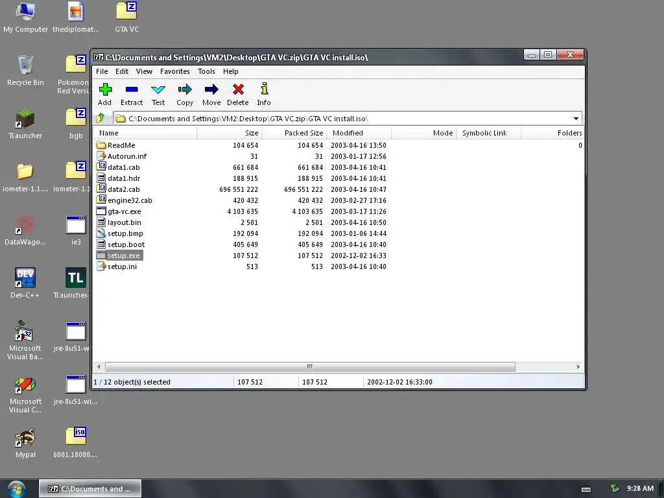Open the Favorites menu
This screenshot has height=498, width=664.
click(175, 71)
